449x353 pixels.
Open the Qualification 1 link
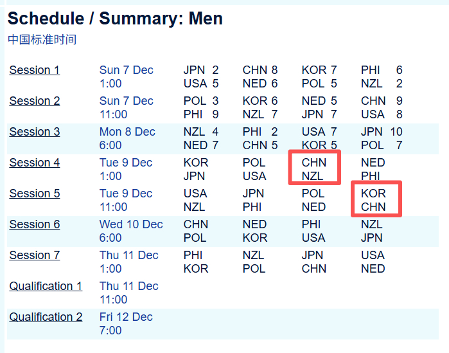click(46, 286)
